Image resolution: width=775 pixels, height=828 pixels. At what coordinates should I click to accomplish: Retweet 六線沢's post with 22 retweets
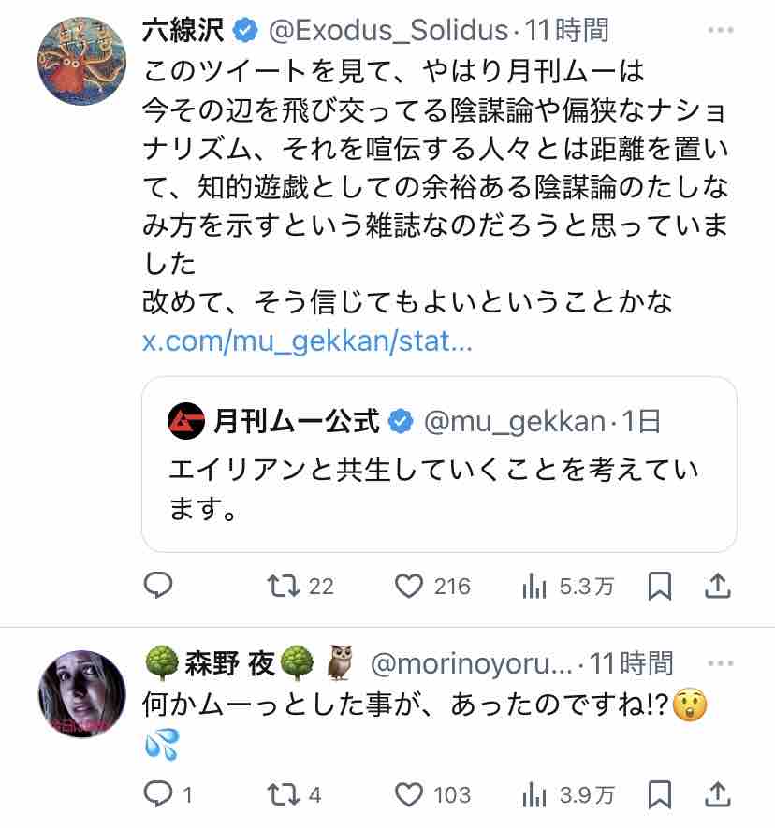point(300,586)
